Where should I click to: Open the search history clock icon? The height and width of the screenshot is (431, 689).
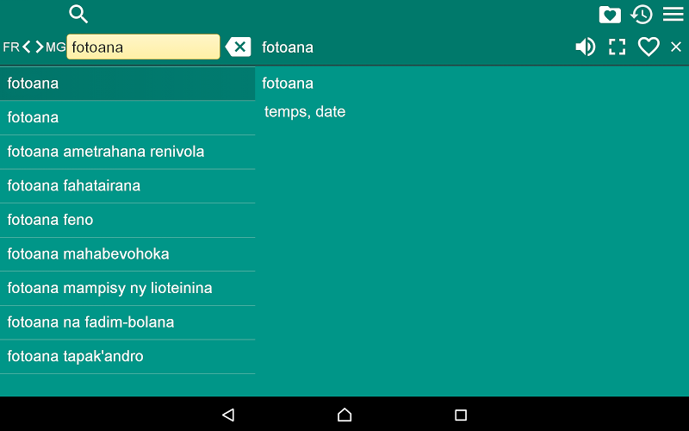[642, 15]
